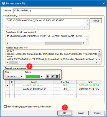Screen dimensions: 107x117
Task: Open the Tekst color dropdown arrow
Action: pos(42,76)
